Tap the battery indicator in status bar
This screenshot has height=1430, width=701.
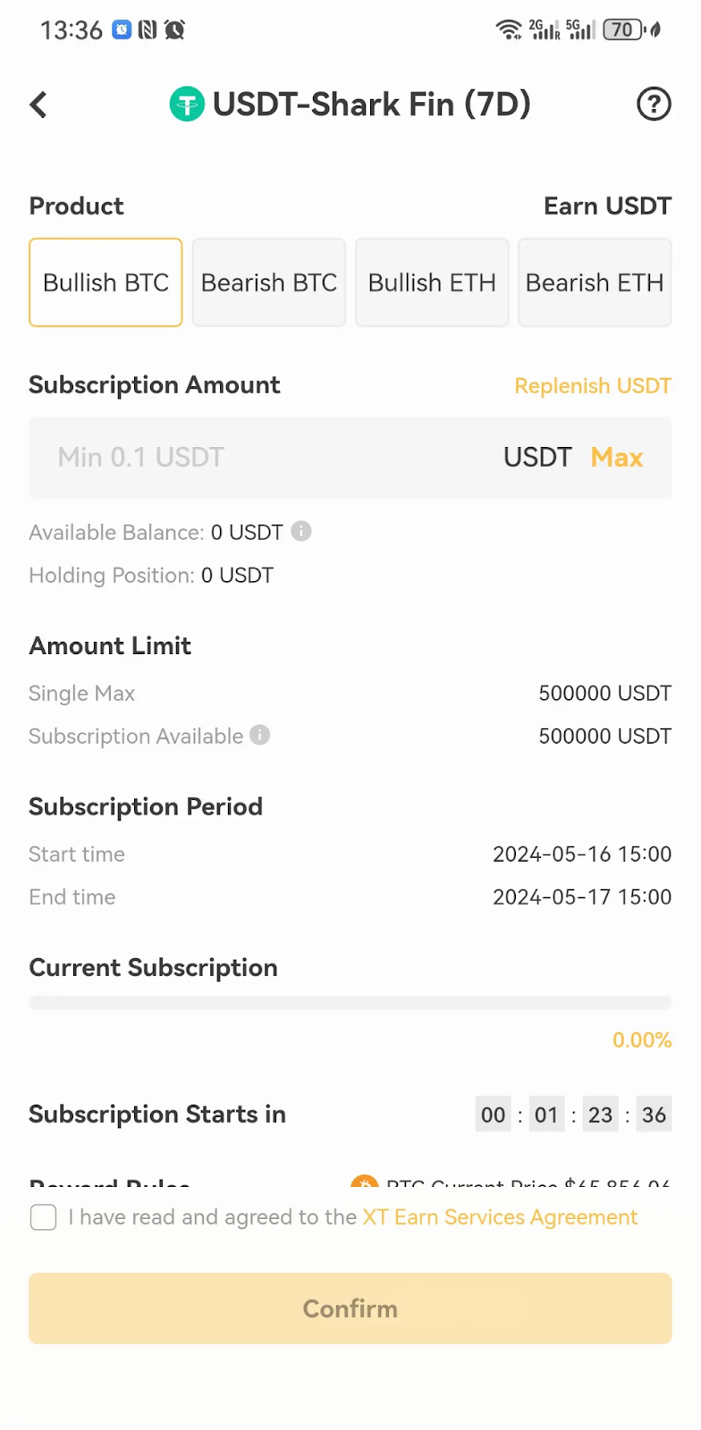tap(623, 29)
